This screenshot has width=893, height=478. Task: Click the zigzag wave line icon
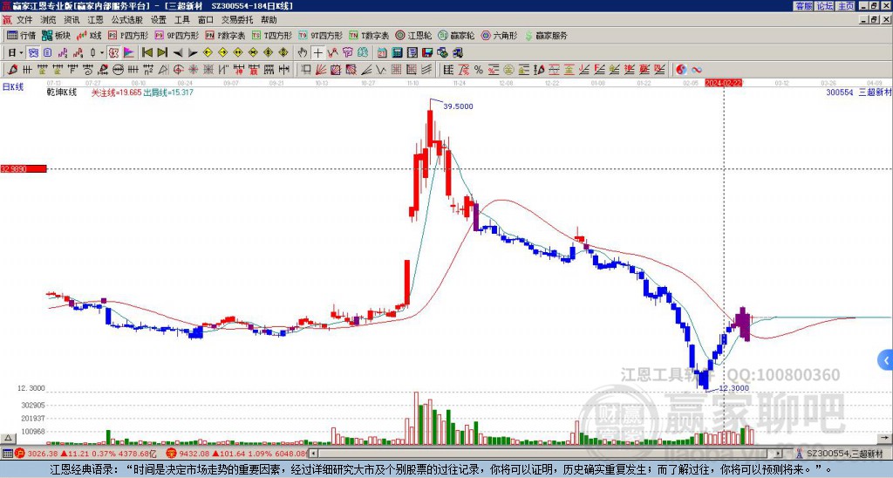click(381, 70)
